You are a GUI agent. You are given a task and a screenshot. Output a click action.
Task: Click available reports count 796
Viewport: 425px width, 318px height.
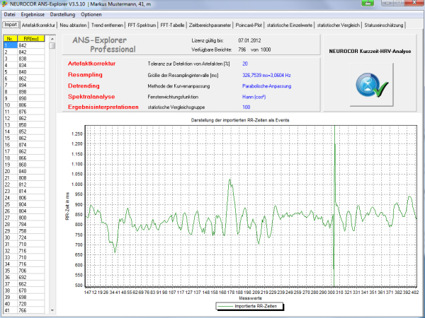point(242,49)
